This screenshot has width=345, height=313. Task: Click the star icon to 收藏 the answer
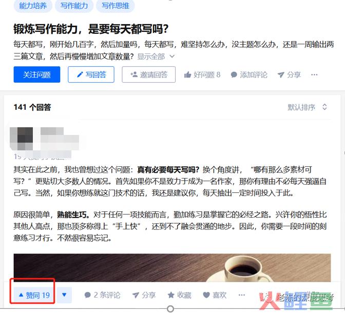171,295
